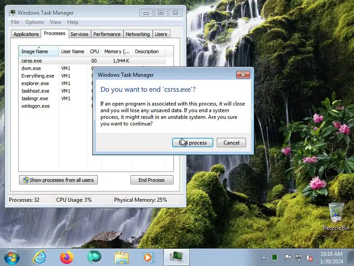The image size is (354, 266).
Task: Open the clock showing 10:16 AM
Action: 331,258
